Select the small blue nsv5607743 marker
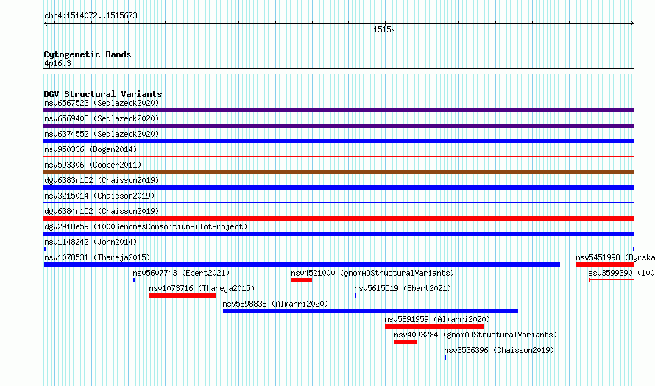Screen dimensions: 655x386 [x=134, y=280]
